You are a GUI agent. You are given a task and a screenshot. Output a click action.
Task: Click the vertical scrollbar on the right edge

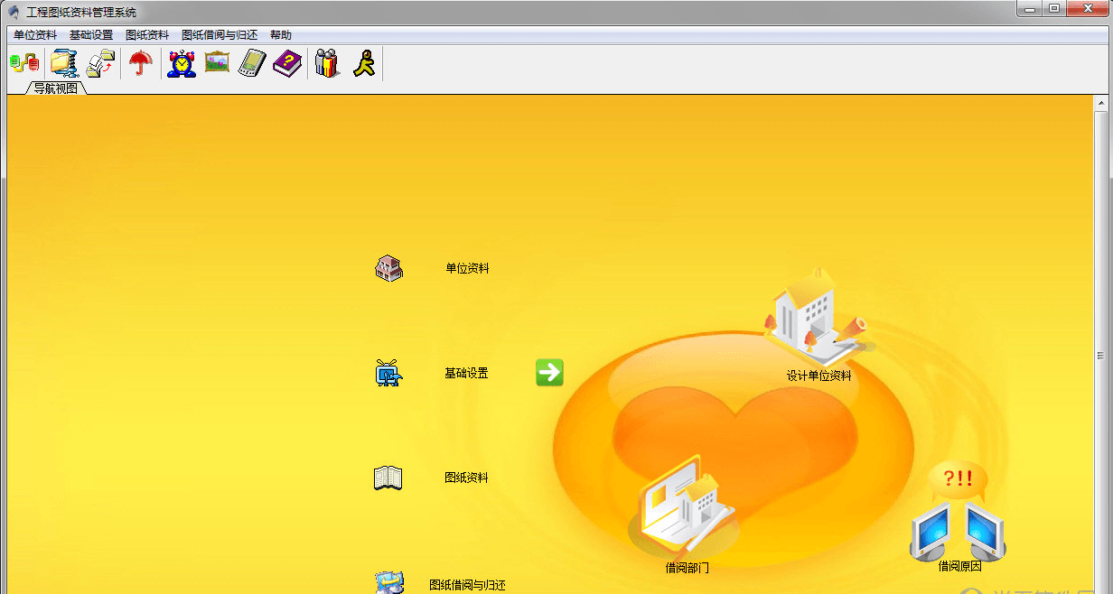point(1100,355)
